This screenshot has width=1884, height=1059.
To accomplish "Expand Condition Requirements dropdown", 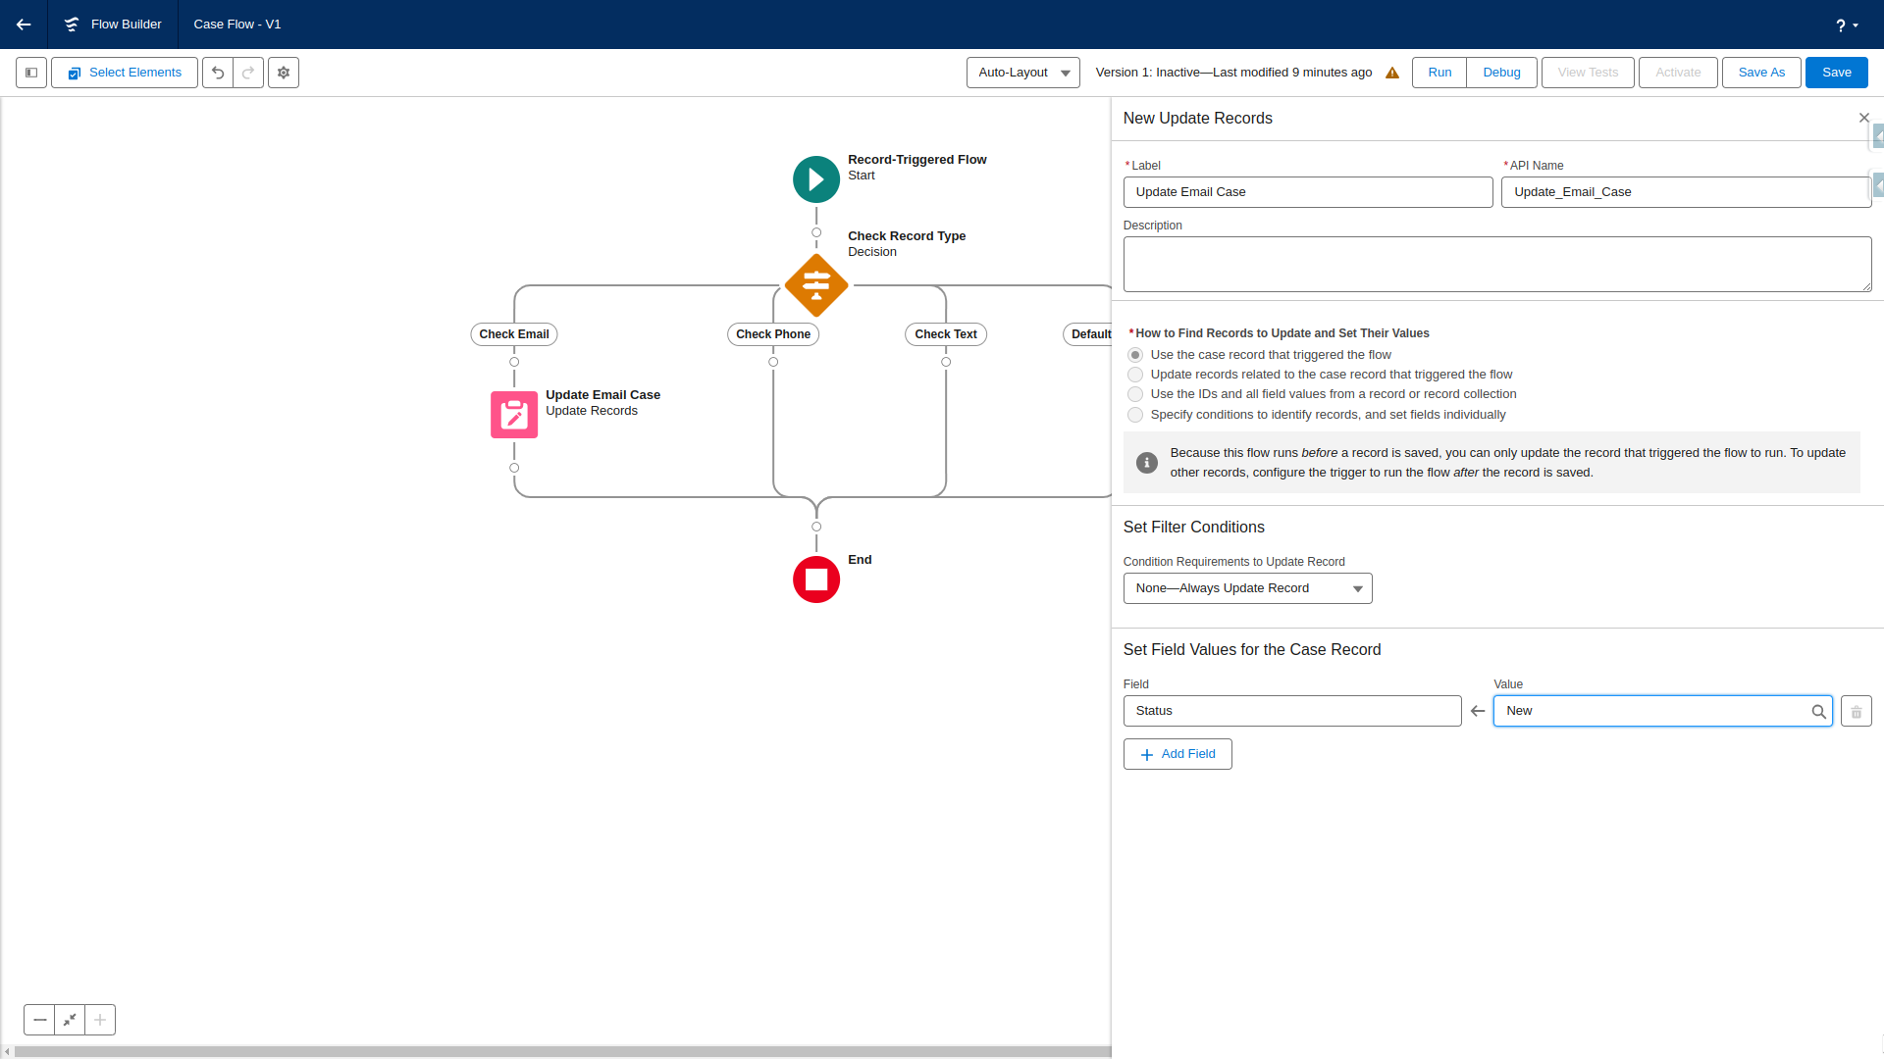I will (x=1246, y=588).
